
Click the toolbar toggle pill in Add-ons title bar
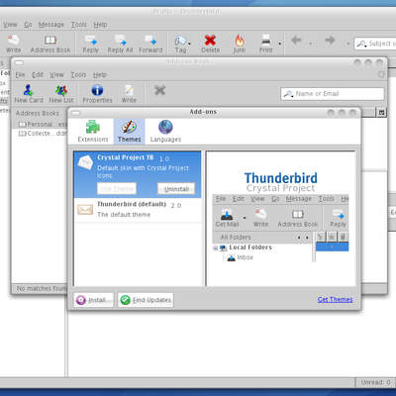[x=76, y=113]
